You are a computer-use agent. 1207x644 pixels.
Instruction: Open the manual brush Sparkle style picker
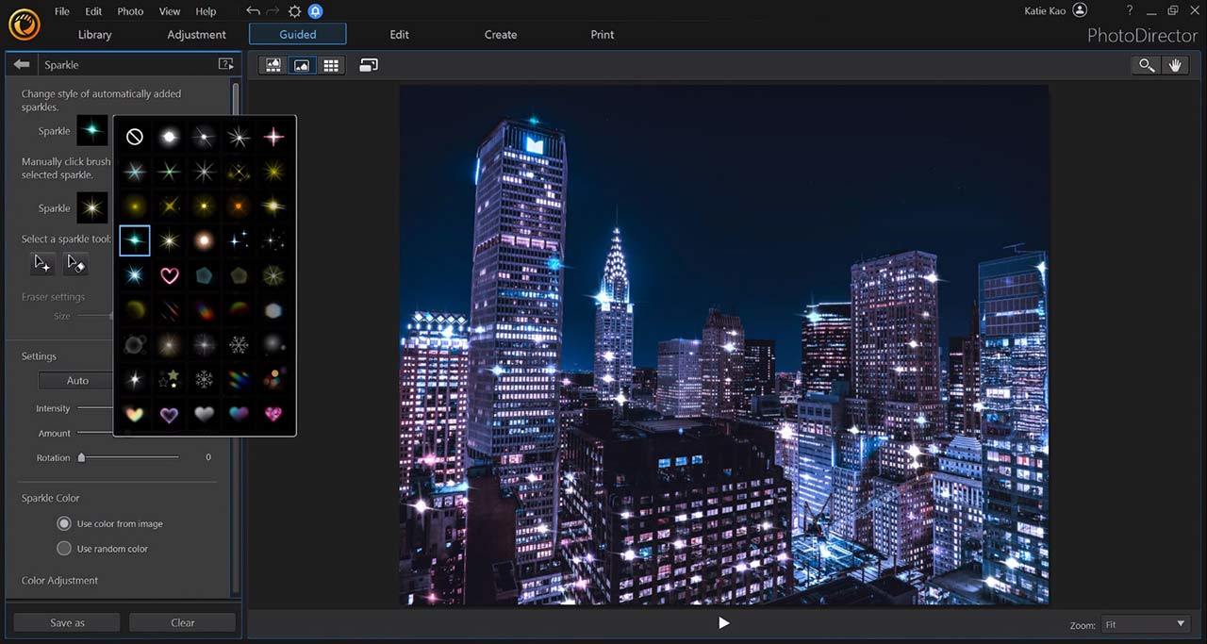pyautogui.click(x=92, y=207)
